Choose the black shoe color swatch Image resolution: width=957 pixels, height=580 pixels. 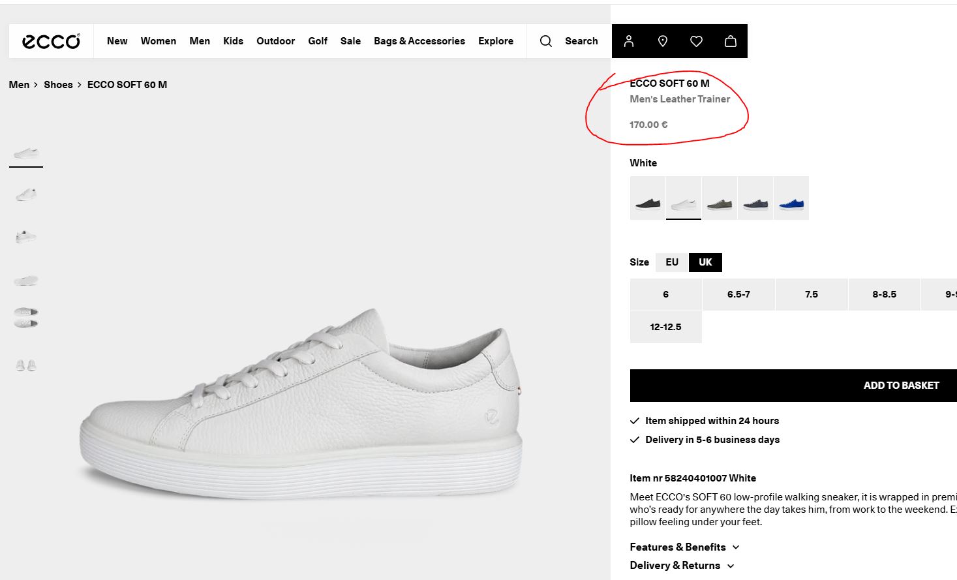(x=648, y=198)
